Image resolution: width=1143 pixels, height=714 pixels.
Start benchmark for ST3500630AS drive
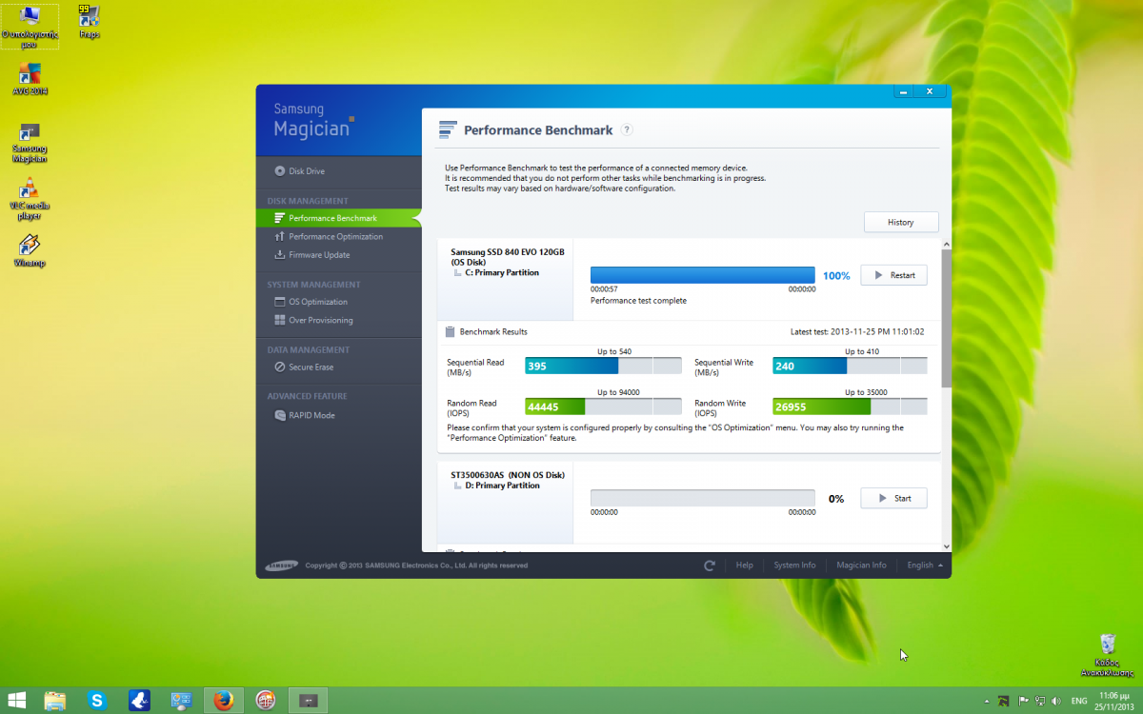point(893,498)
